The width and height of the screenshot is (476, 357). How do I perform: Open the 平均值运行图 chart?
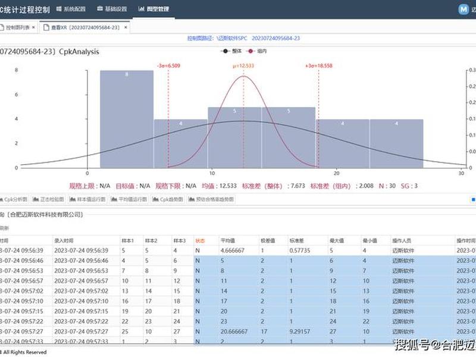(129, 199)
